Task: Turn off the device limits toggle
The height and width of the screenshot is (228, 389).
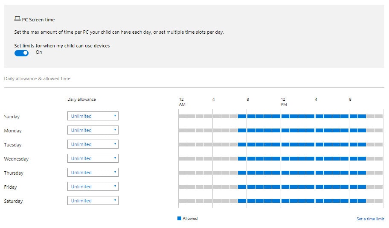Action: point(21,53)
